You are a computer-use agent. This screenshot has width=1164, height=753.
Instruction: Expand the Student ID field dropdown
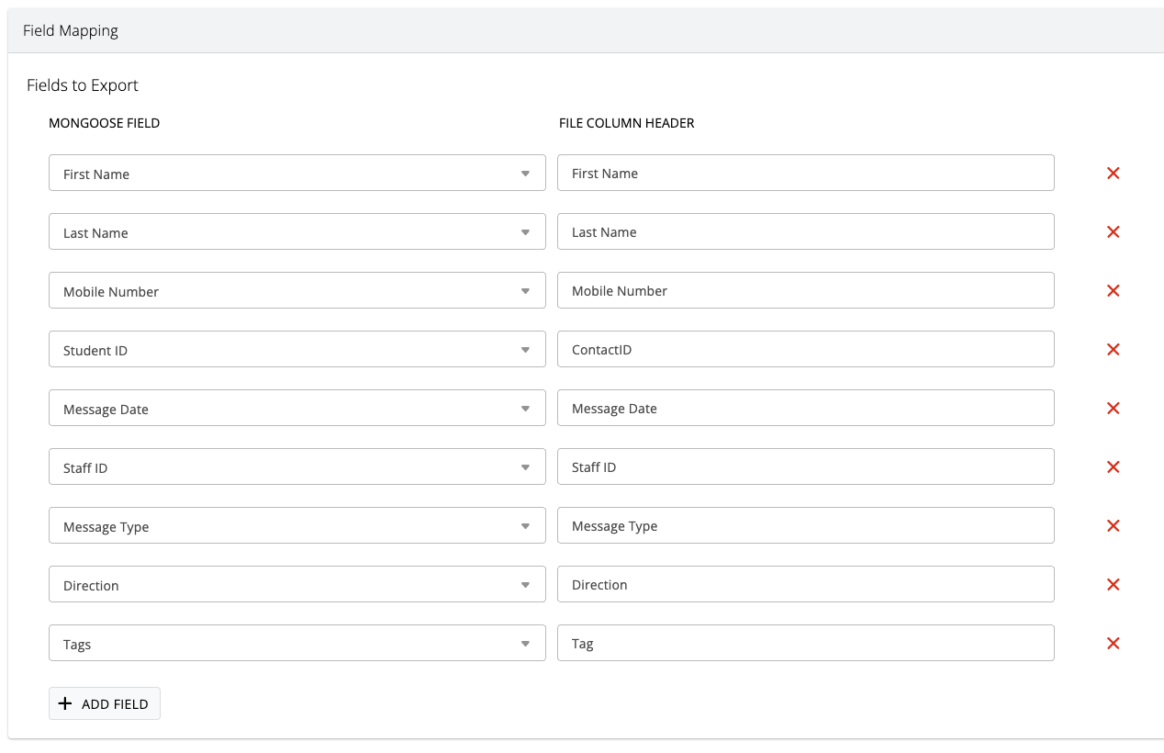point(297,350)
